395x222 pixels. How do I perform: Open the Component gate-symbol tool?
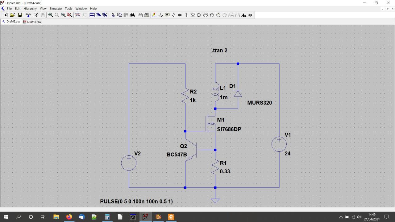(199, 15)
